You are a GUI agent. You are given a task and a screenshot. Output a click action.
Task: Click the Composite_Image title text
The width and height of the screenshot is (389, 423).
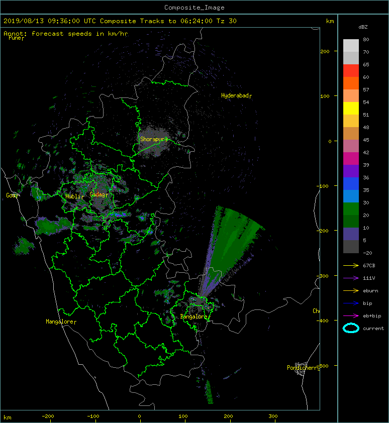[x=194, y=8]
